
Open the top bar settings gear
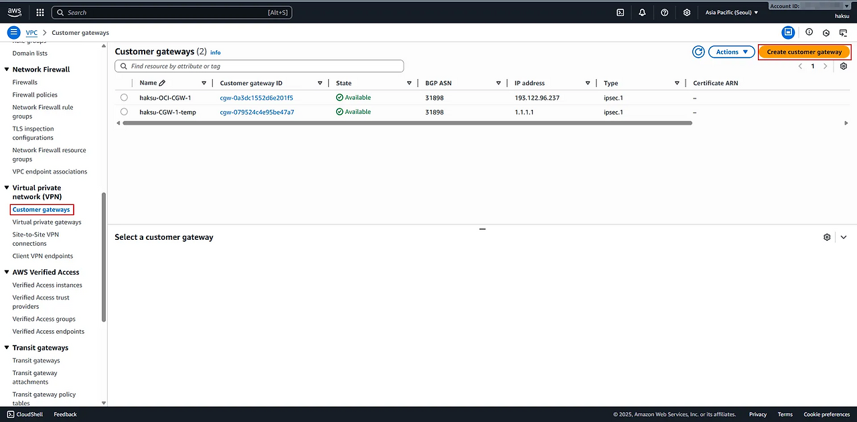(686, 12)
